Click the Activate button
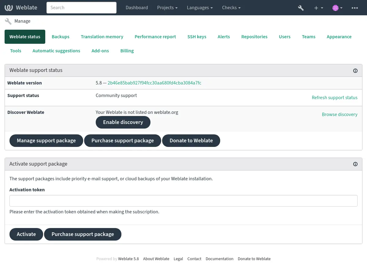Screen dimensions: 367x277 (x=26, y=234)
